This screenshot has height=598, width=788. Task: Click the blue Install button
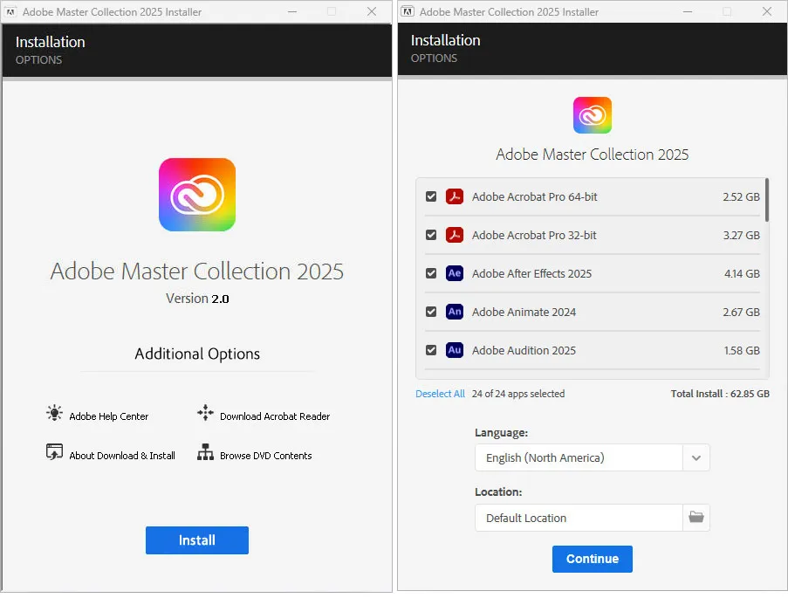pyautogui.click(x=197, y=540)
